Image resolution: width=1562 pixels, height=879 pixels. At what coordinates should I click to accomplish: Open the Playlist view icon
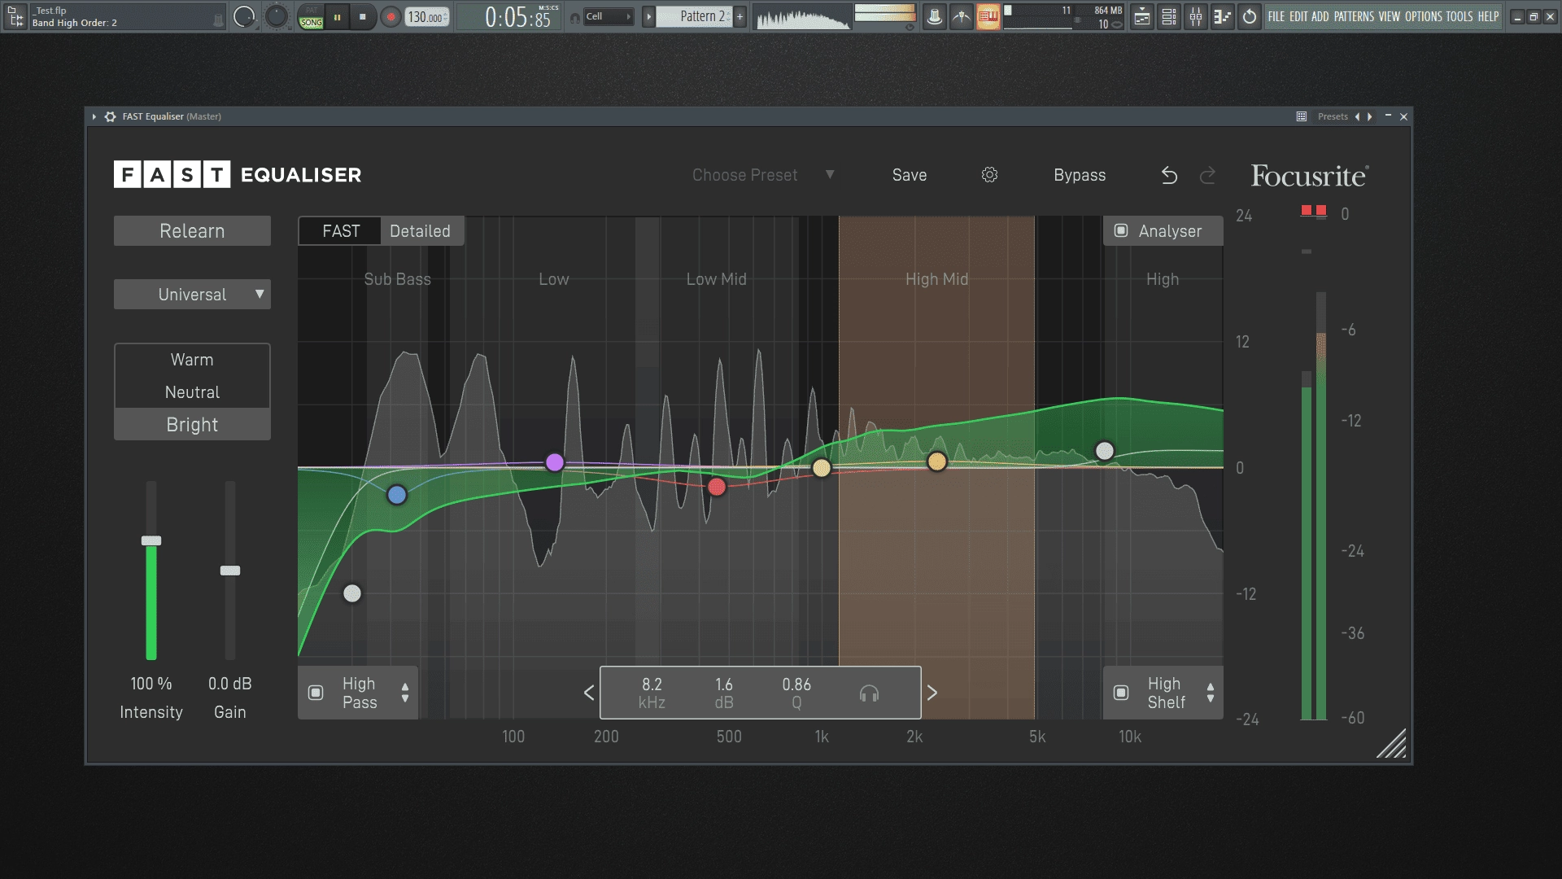[x=1142, y=16]
